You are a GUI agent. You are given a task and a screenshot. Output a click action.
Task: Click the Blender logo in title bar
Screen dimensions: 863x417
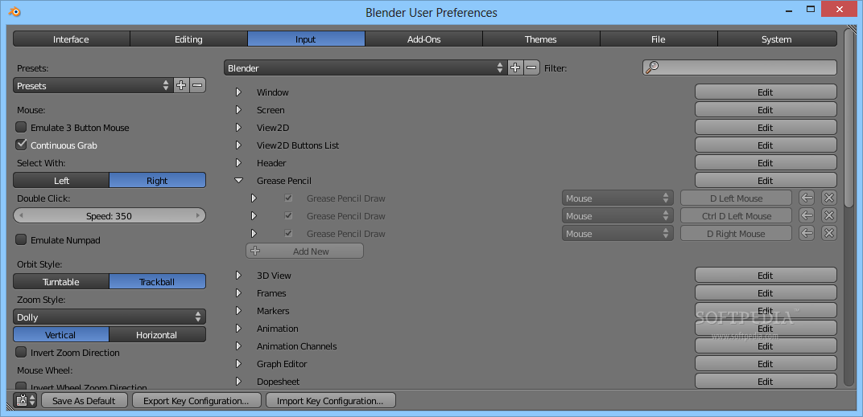(14, 11)
